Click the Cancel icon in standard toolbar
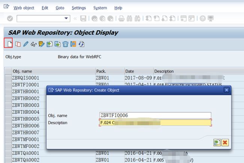This screenshot has height=163, width=244. coord(110,18)
